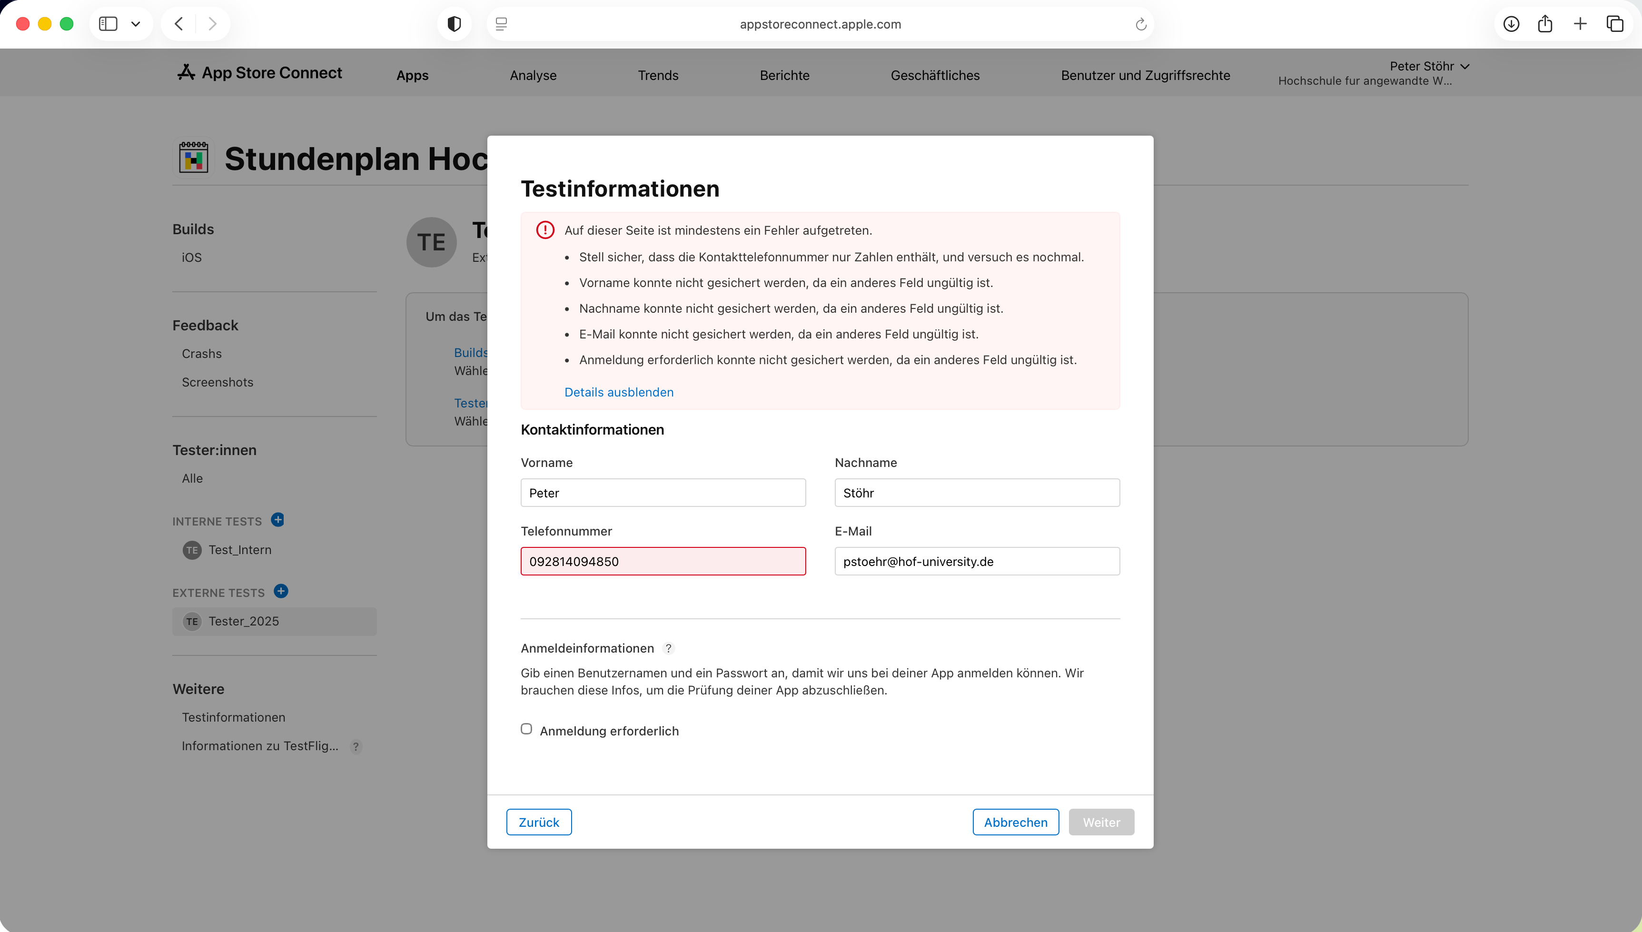Click the privacy shield icon in toolbar
This screenshot has height=932, width=1642.
(454, 24)
